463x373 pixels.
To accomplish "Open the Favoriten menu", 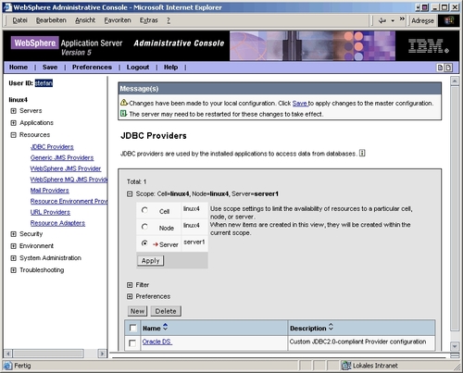I will click(x=118, y=20).
